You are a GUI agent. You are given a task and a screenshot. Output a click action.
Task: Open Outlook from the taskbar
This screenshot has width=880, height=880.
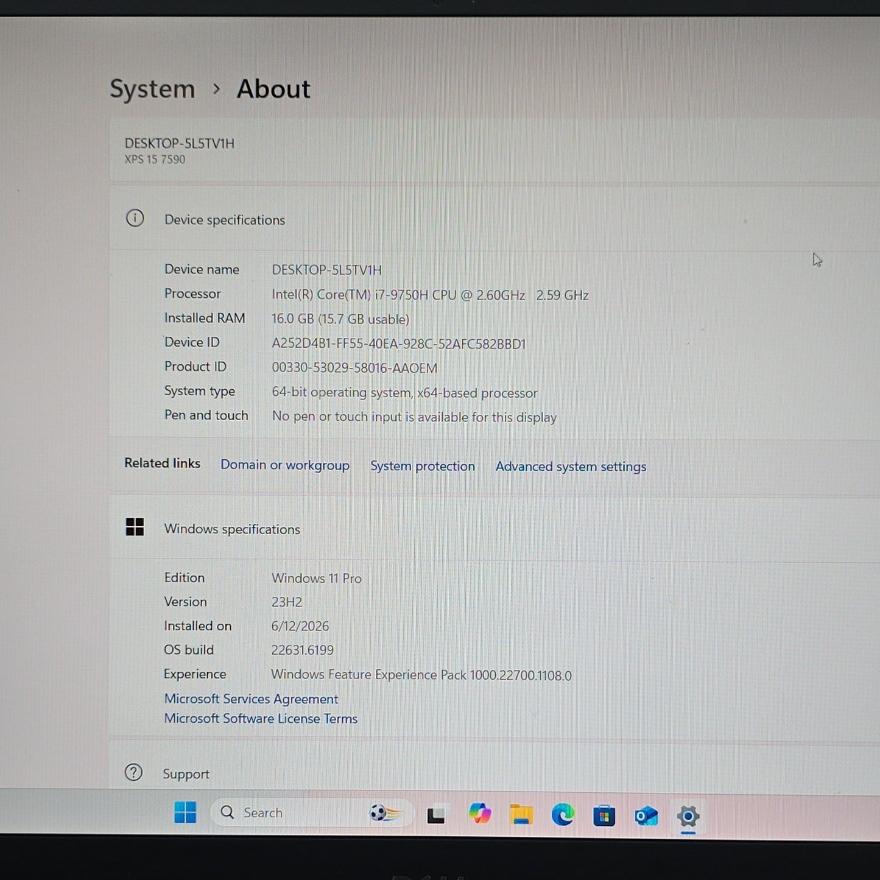pyautogui.click(x=646, y=816)
